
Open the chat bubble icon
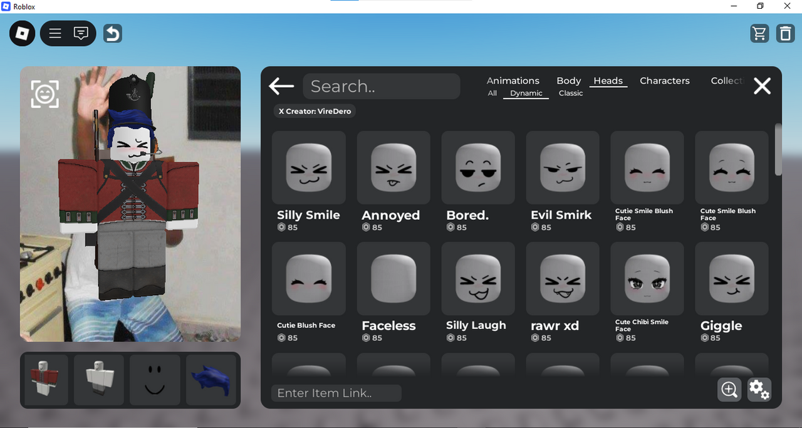click(81, 33)
